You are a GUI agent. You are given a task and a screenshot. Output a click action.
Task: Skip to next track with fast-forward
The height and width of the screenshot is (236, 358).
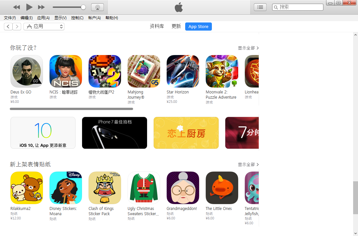coord(41,7)
